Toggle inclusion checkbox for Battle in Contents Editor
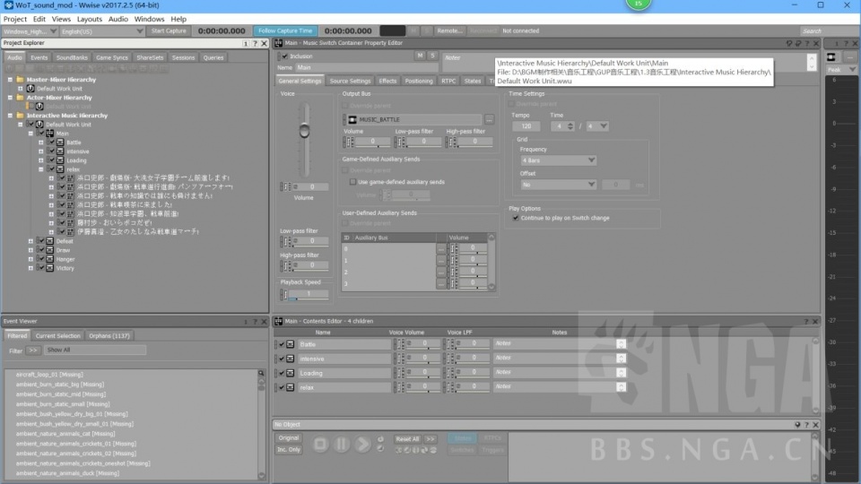The width and height of the screenshot is (861, 484). click(282, 344)
